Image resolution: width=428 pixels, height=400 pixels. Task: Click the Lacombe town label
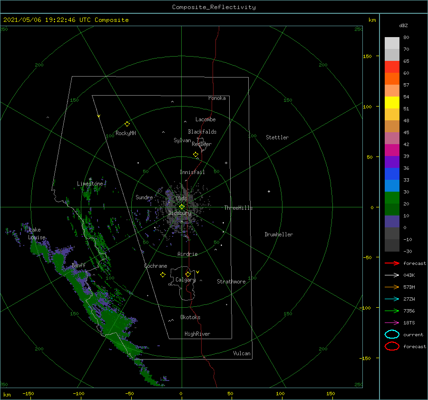(x=205, y=119)
